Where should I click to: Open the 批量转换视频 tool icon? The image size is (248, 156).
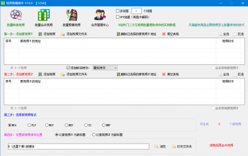click(x=16, y=15)
